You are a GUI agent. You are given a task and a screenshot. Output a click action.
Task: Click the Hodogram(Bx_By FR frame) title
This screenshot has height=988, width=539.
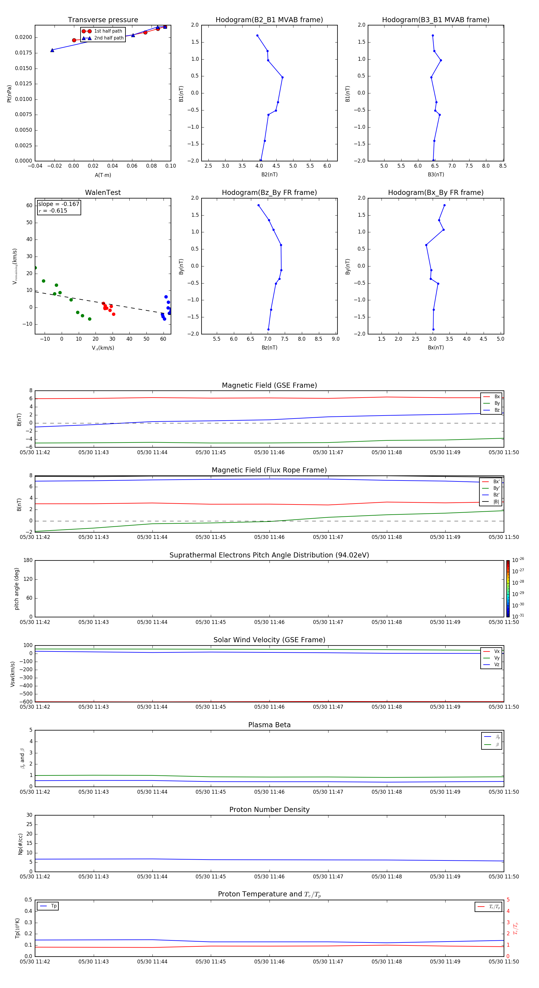pyautogui.click(x=436, y=193)
